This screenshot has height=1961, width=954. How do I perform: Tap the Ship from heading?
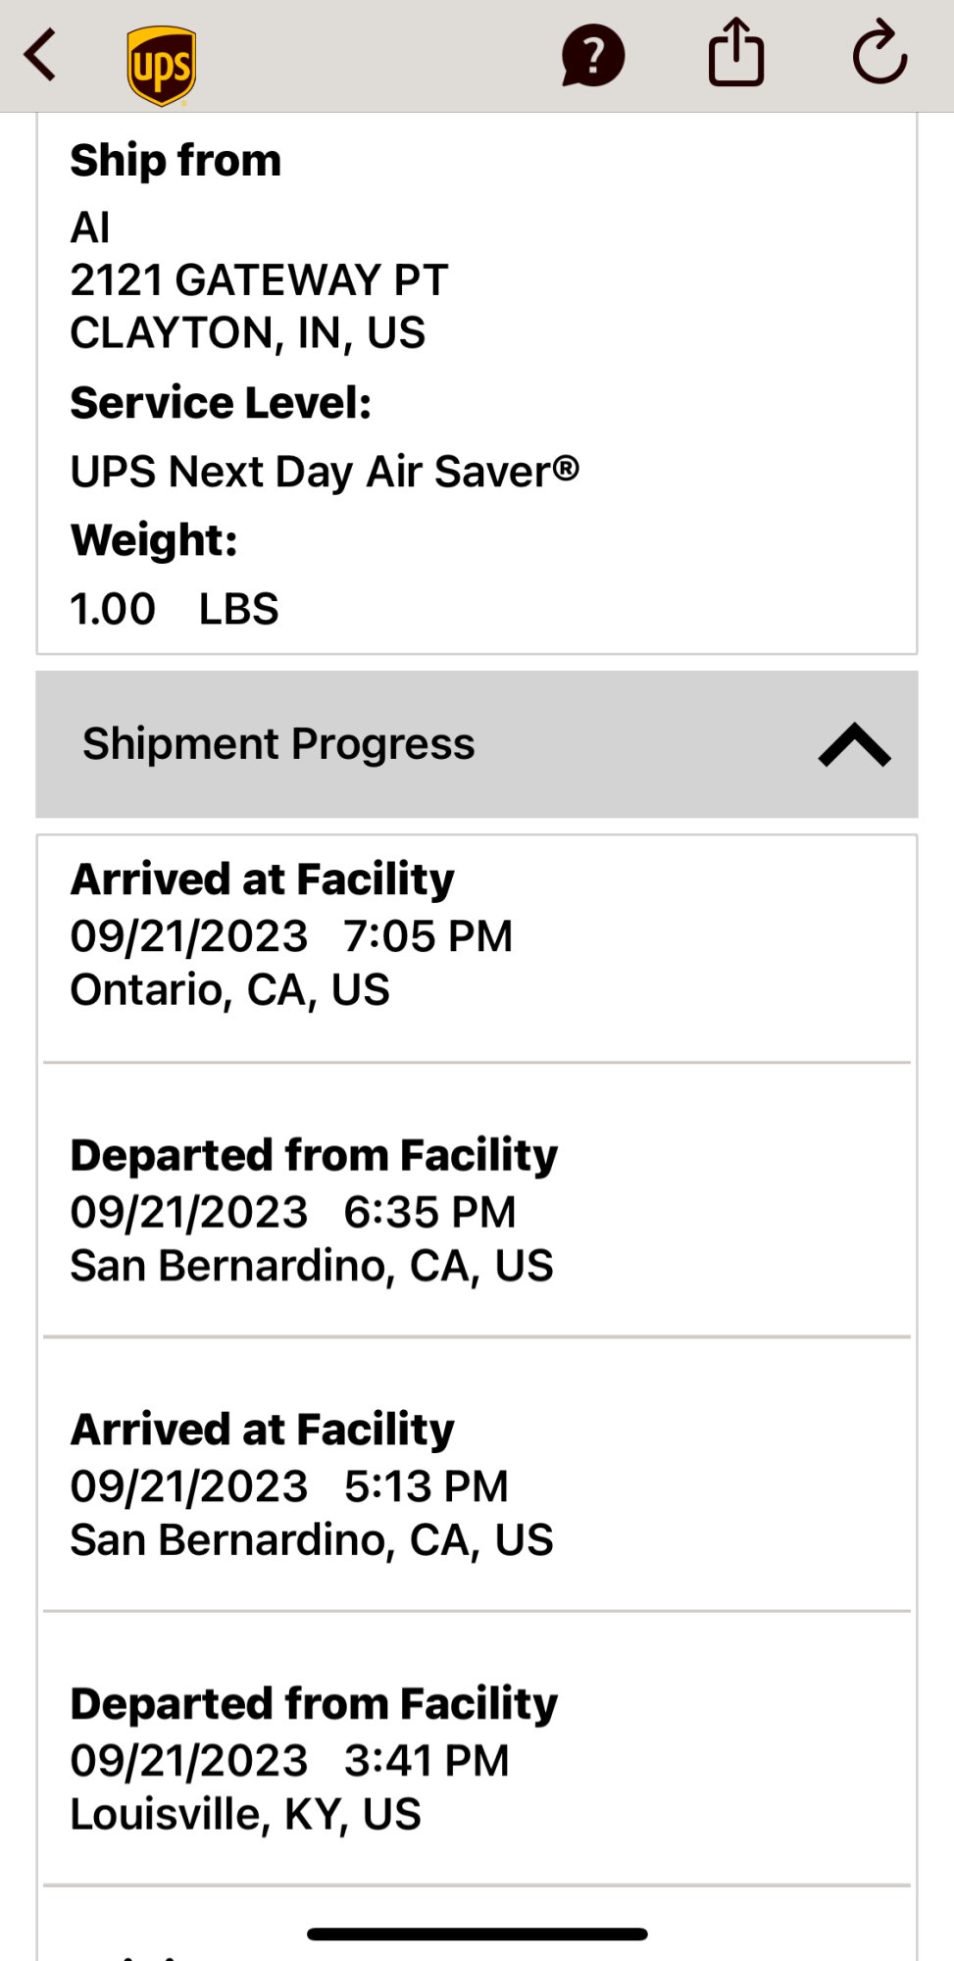click(x=176, y=160)
